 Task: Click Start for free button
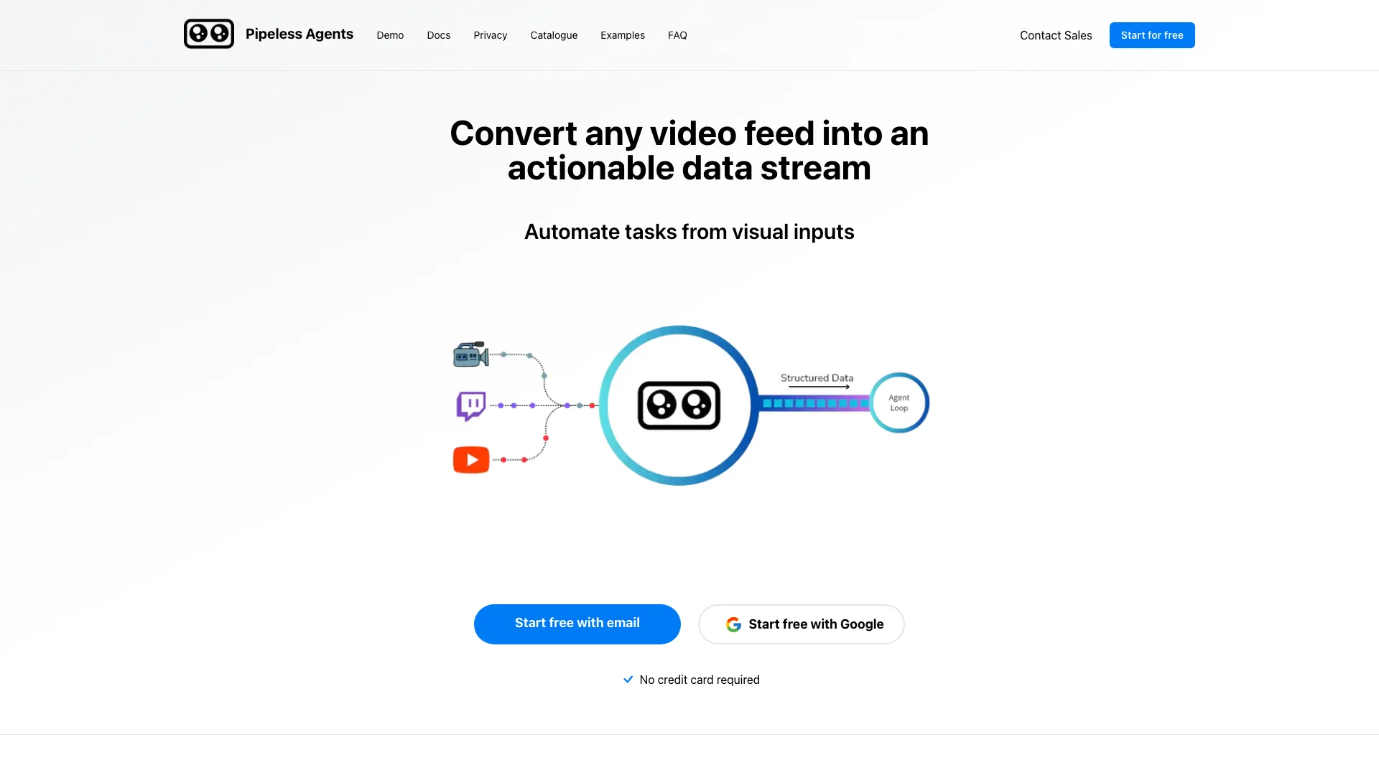(1152, 35)
